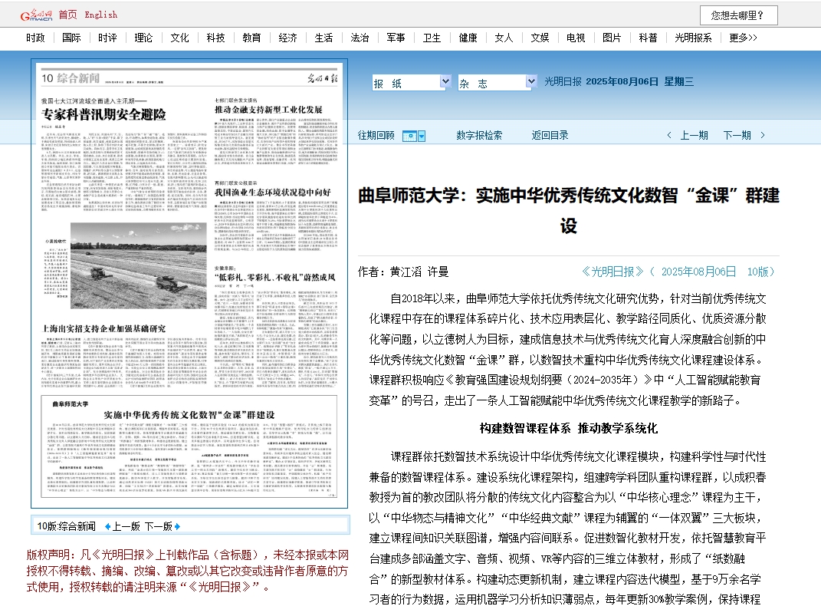Viewport: 821px width, 606px height.
Task: Click the 数字报检索 link
Action: pos(479,136)
